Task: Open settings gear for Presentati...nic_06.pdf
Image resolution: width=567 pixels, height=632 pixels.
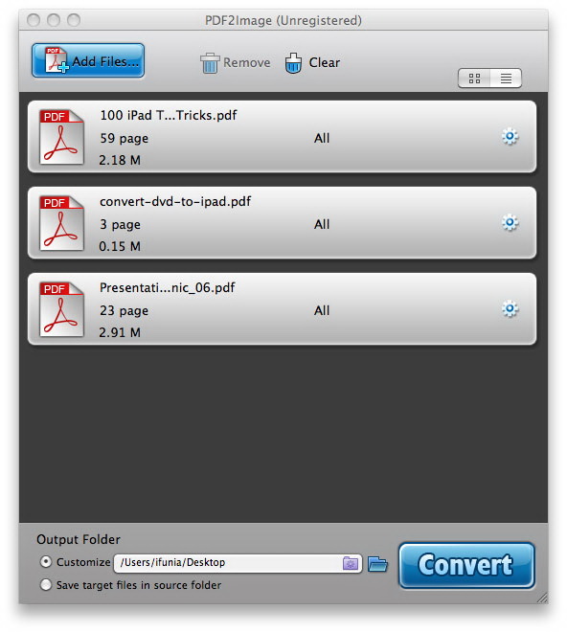Action: tap(510, 308)
